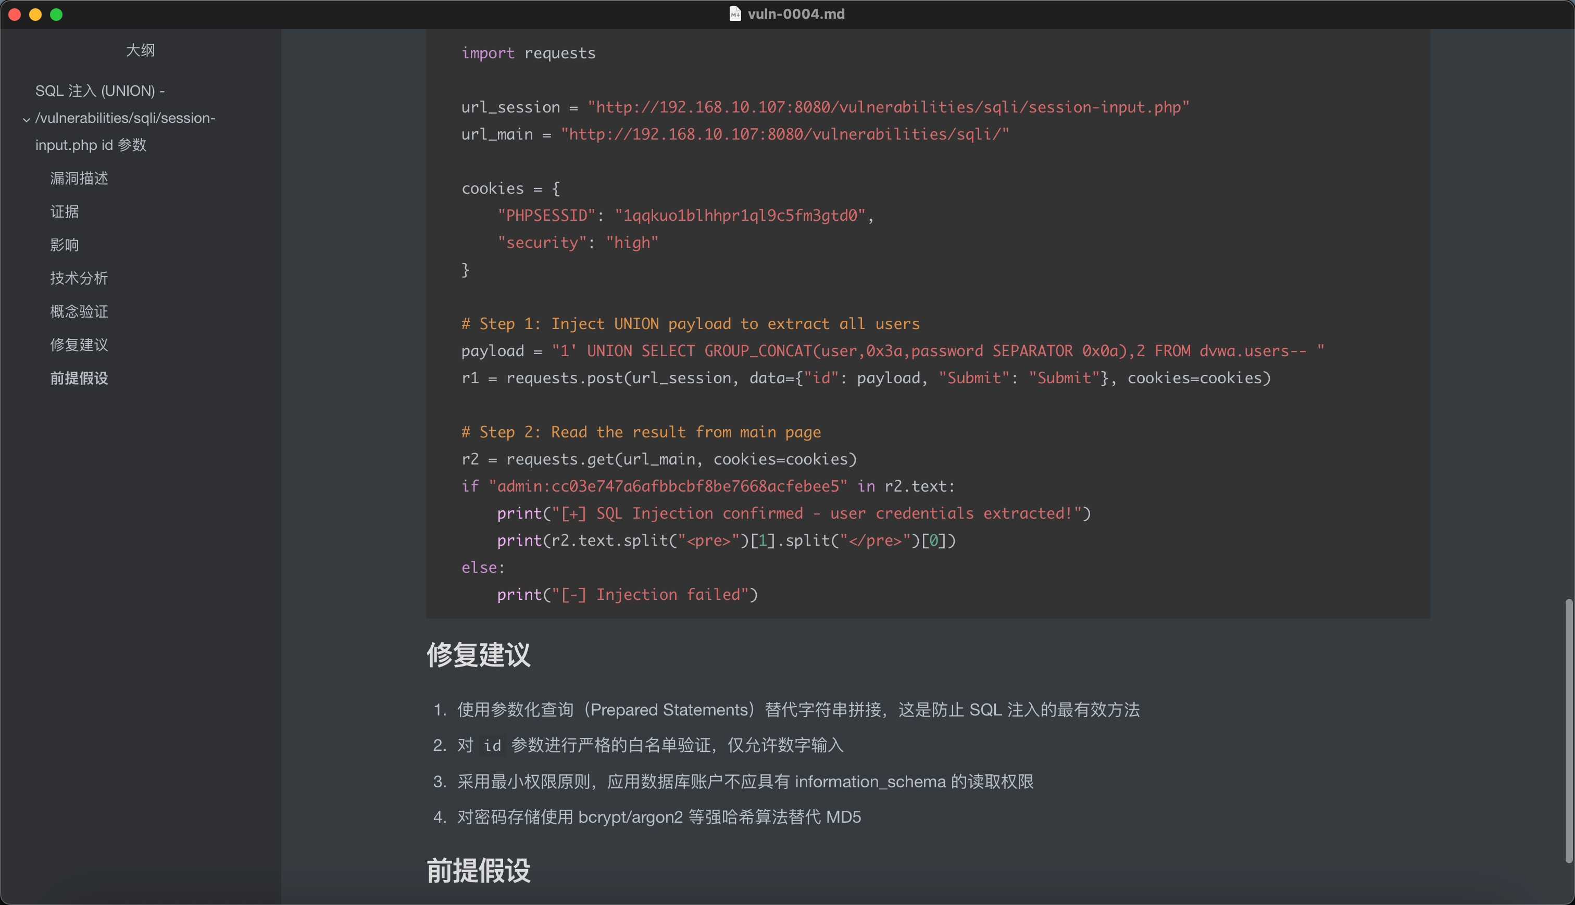Image resolution: width=1575 pixels, height=905 pixels.
Task: Click the 修复建议 heading in the document
Action: point(478,655)
